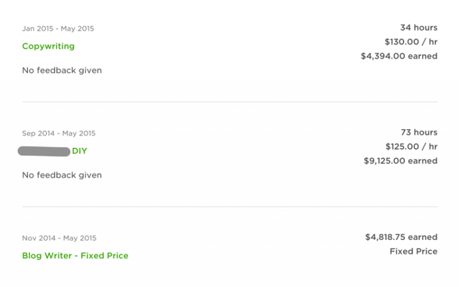Click No feedback given under Copywriting
Screen dimensions: 459x287
click(x=62, y=71)
